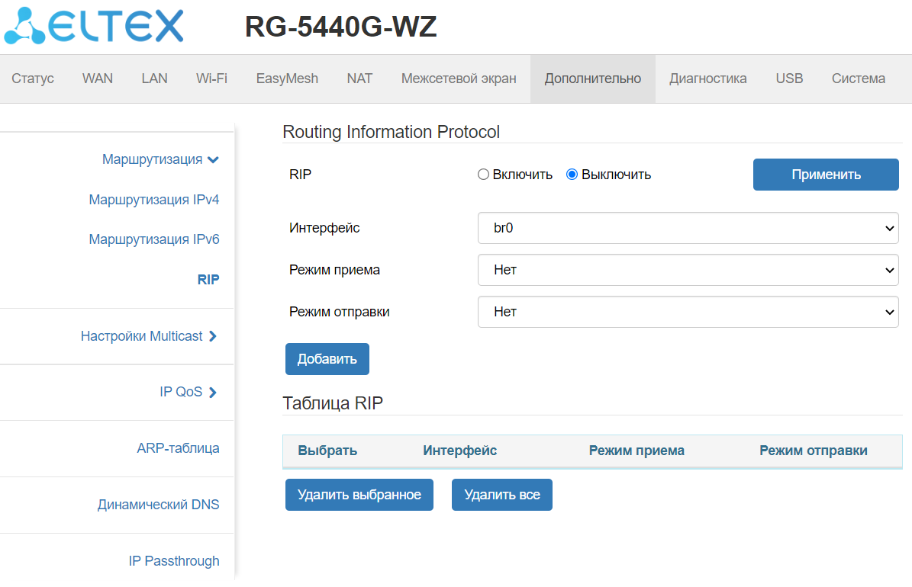The height and width of the screenshot is (587, 912).
Task: Go to the EasyMesh tab
Action: [287, 79]
